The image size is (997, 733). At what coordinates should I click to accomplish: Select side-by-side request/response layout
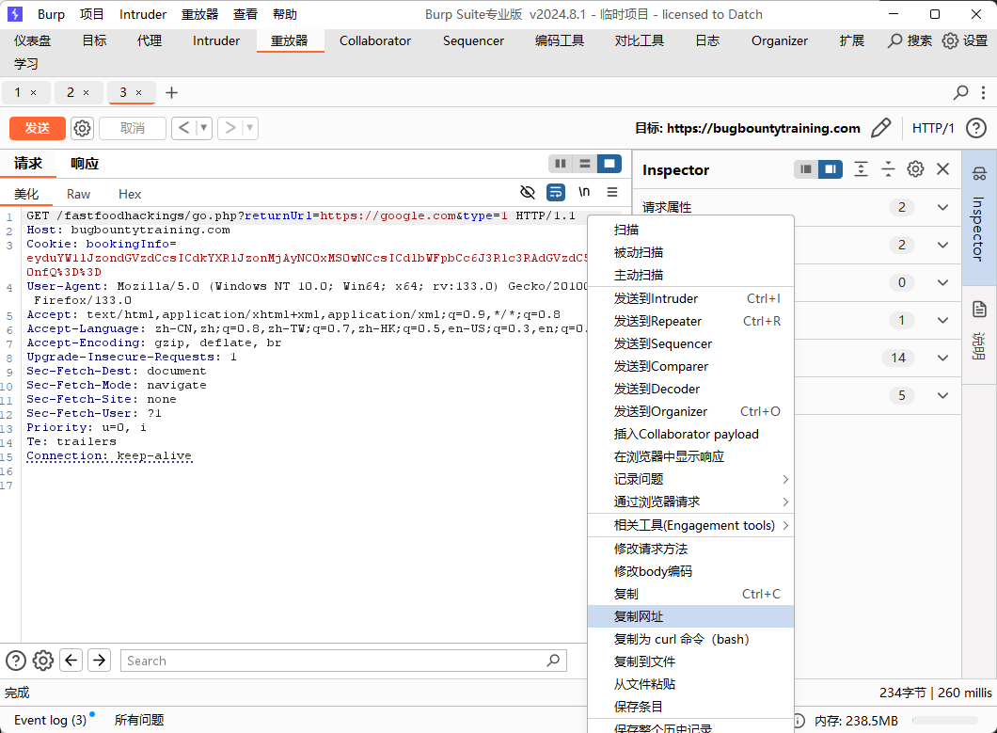click(x=561, y=164)
